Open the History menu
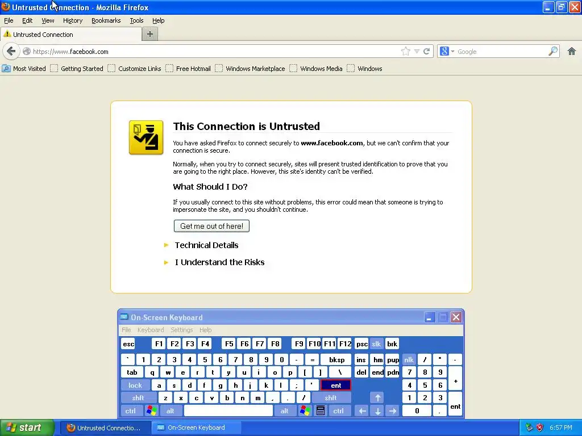 (x=72, y=20)
